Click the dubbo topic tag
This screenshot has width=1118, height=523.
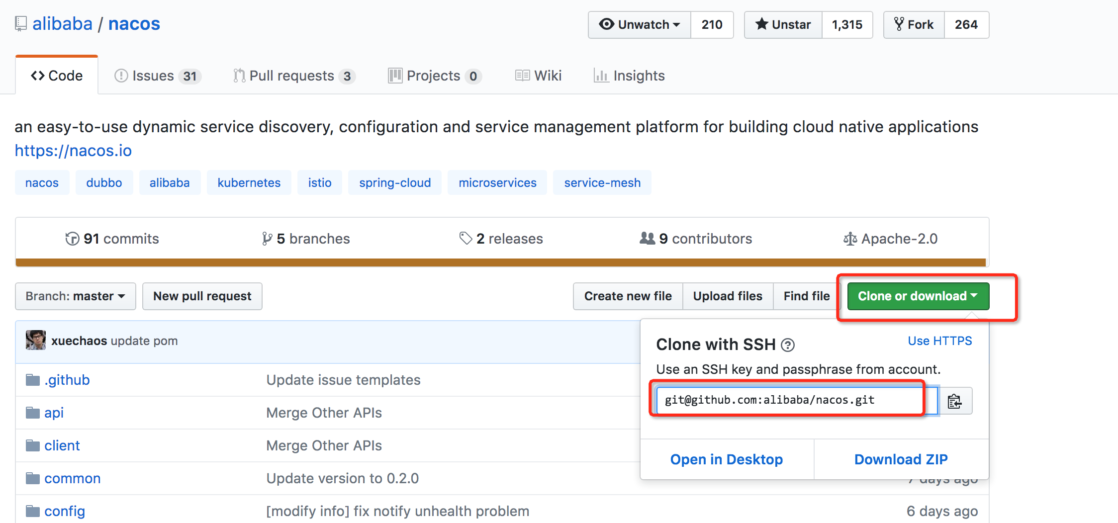104,182
